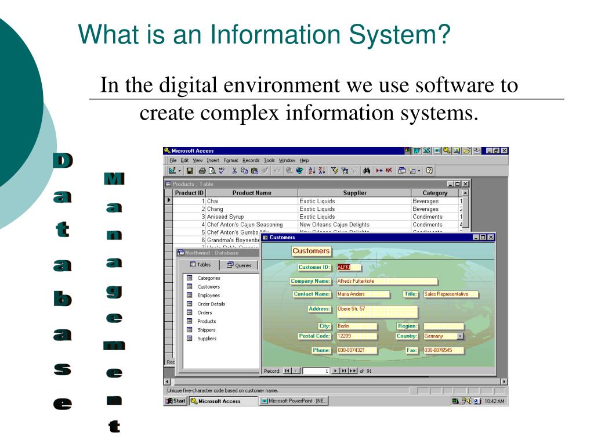Click the Access key icon in shortcut bar
This screenshot has height=446, width=594.
point(447,150)
